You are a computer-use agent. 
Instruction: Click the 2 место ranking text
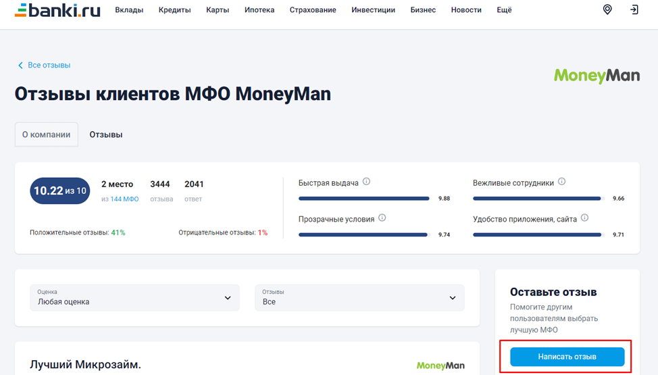[117, 184]
